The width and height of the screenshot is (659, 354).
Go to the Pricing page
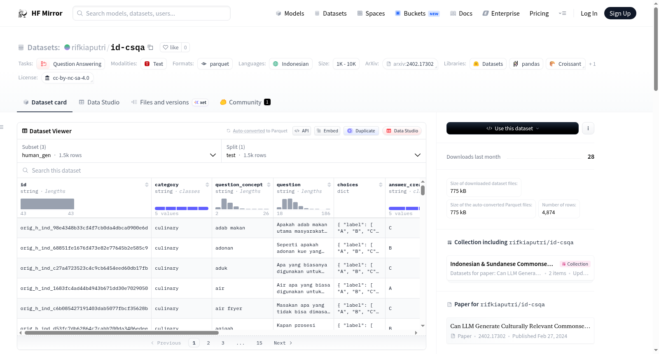coord(539,14)
